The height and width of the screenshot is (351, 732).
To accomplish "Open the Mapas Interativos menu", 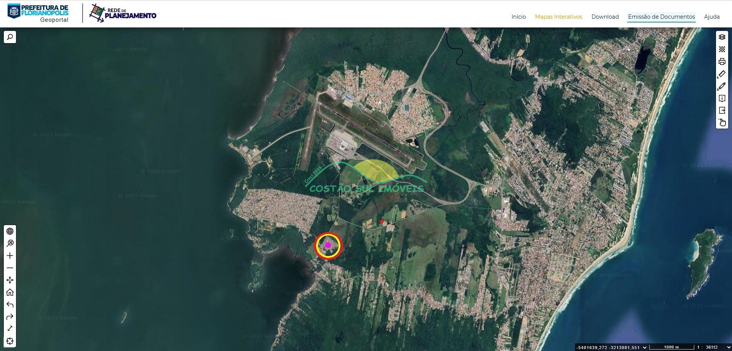I will pyautogui.click(x=559, y=17).
